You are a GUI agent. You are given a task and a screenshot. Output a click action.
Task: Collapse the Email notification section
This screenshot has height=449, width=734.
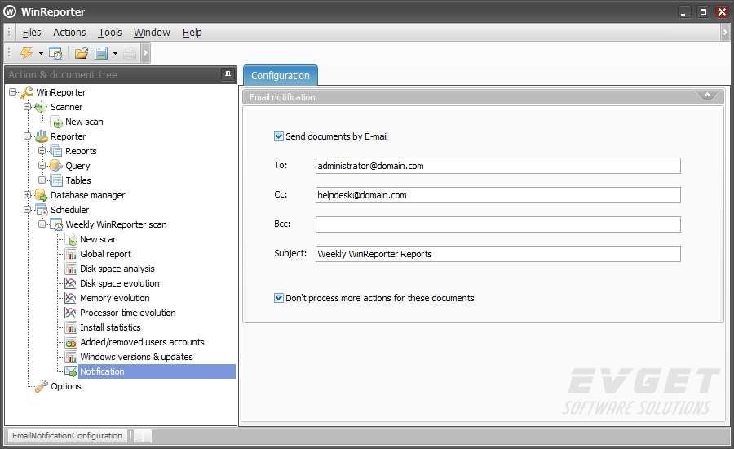(x=707, y=96)
